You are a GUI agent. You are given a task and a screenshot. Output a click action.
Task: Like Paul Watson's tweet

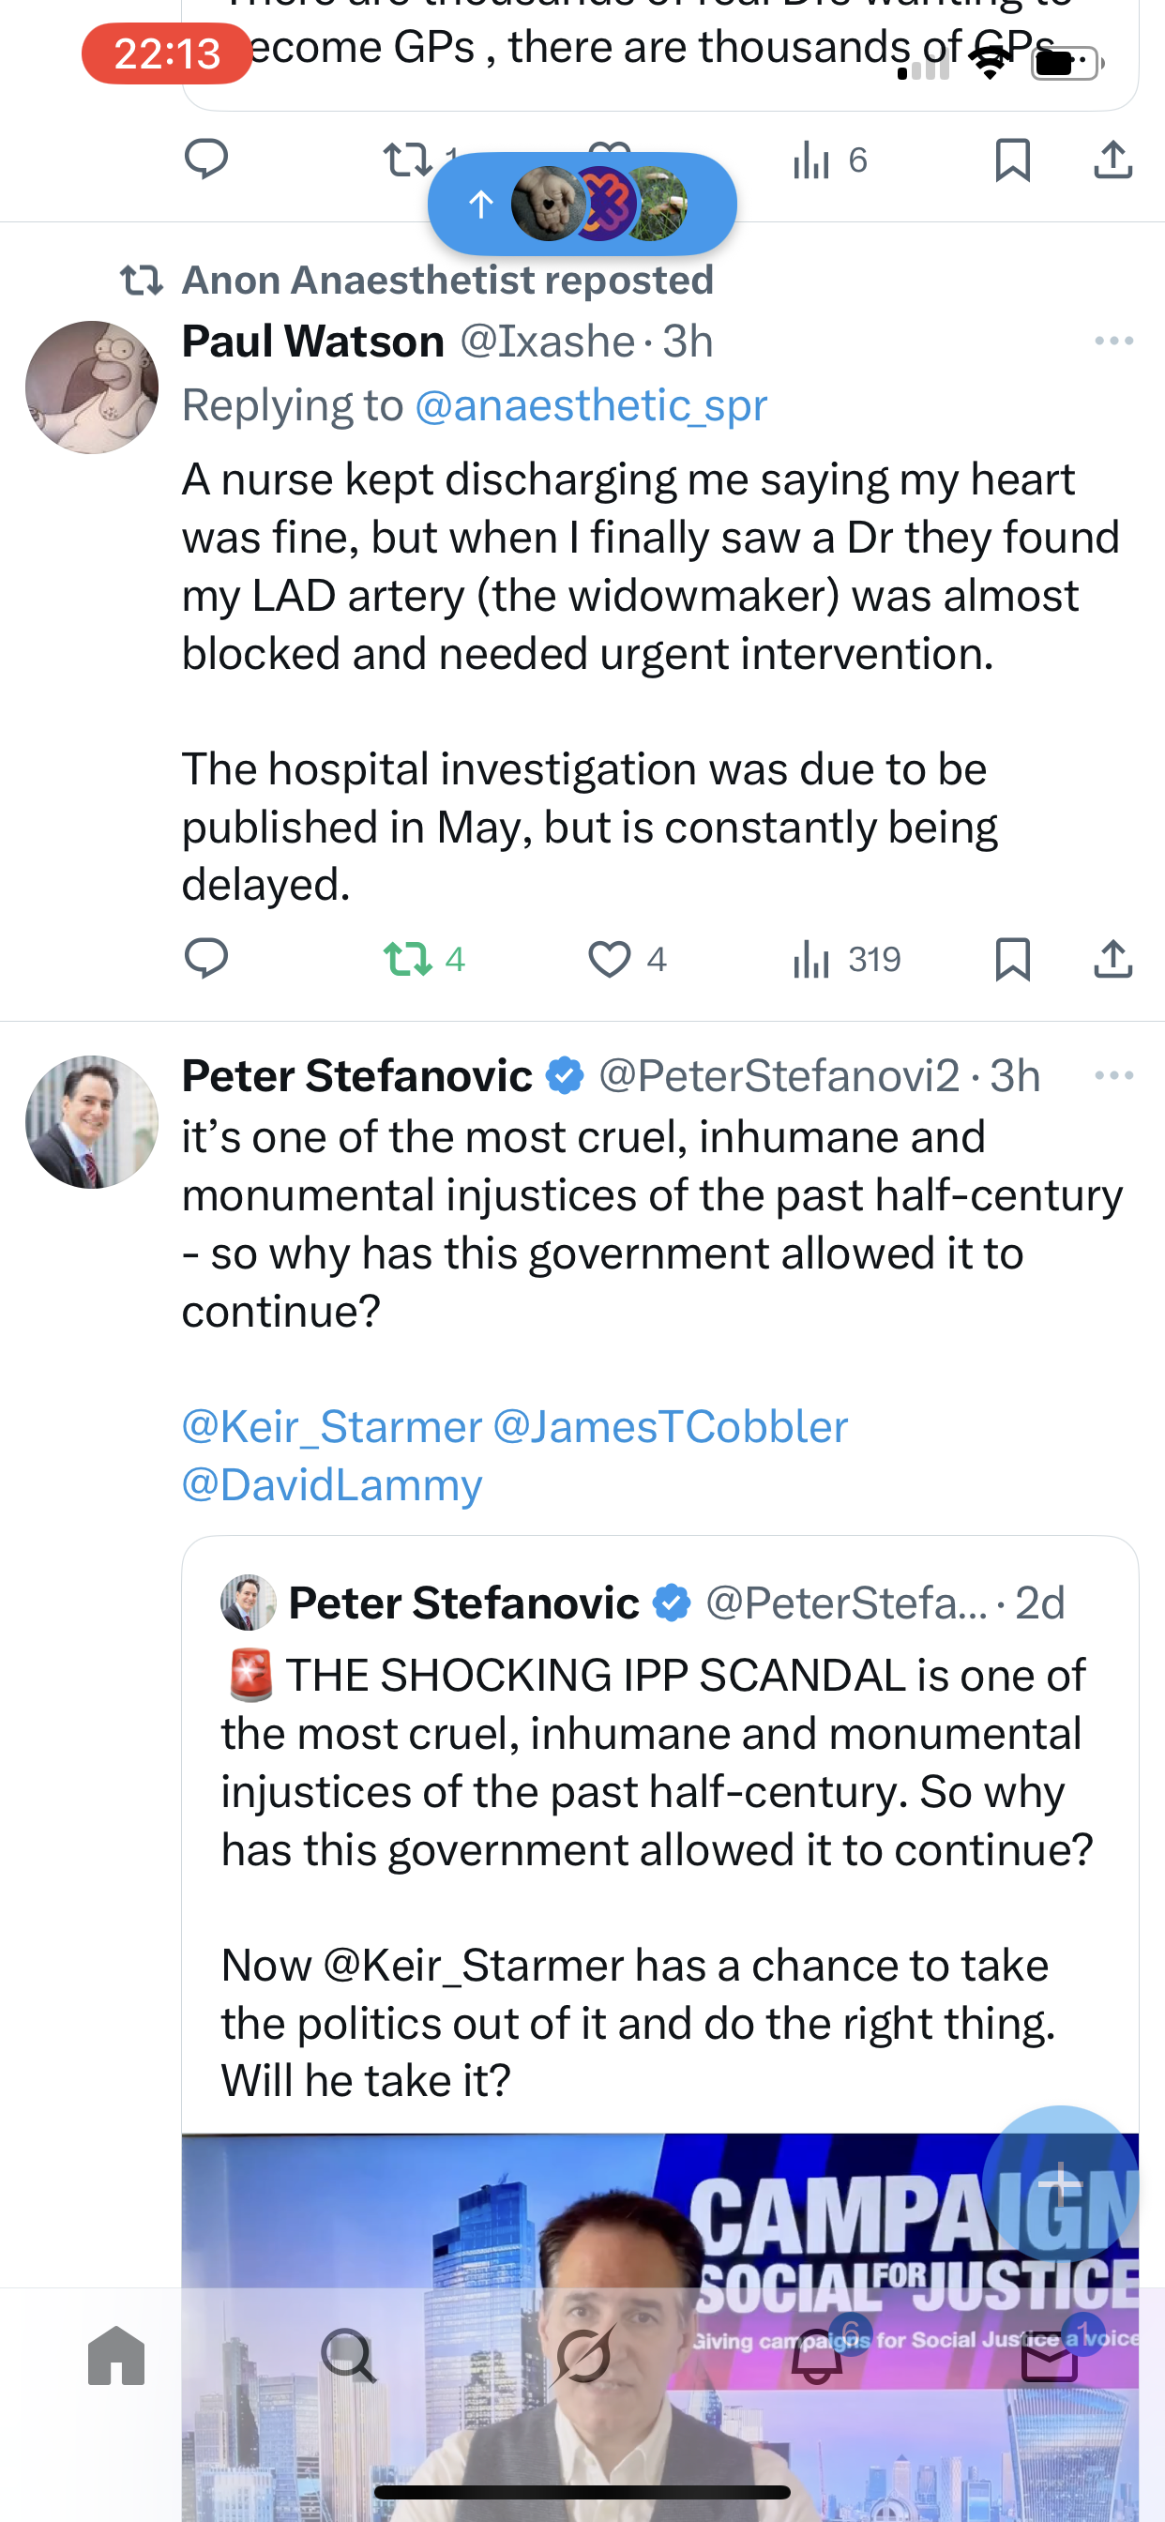(609, 959)
